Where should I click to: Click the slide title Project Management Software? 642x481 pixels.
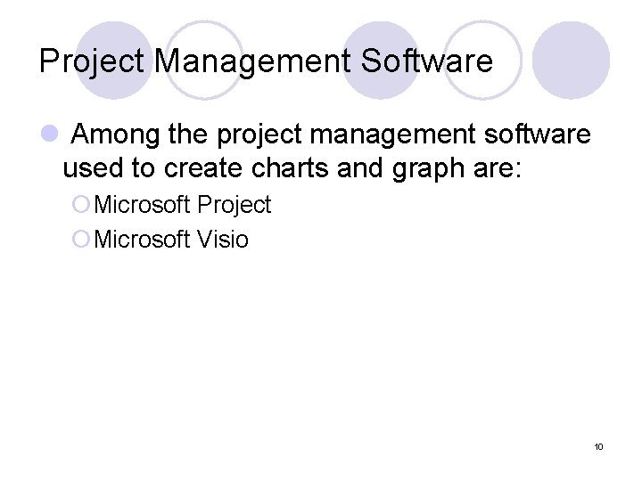tap(266, 61)
